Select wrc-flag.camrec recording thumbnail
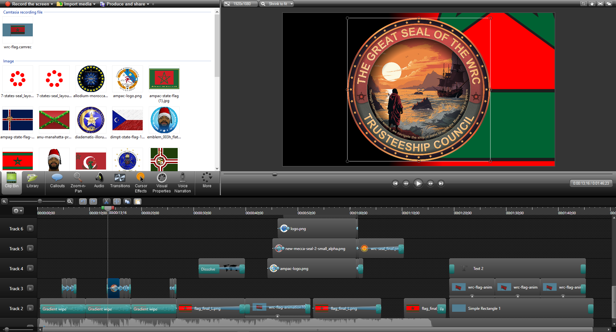The width and height of the screenshot is (616, 332). (x=18, y=30)
